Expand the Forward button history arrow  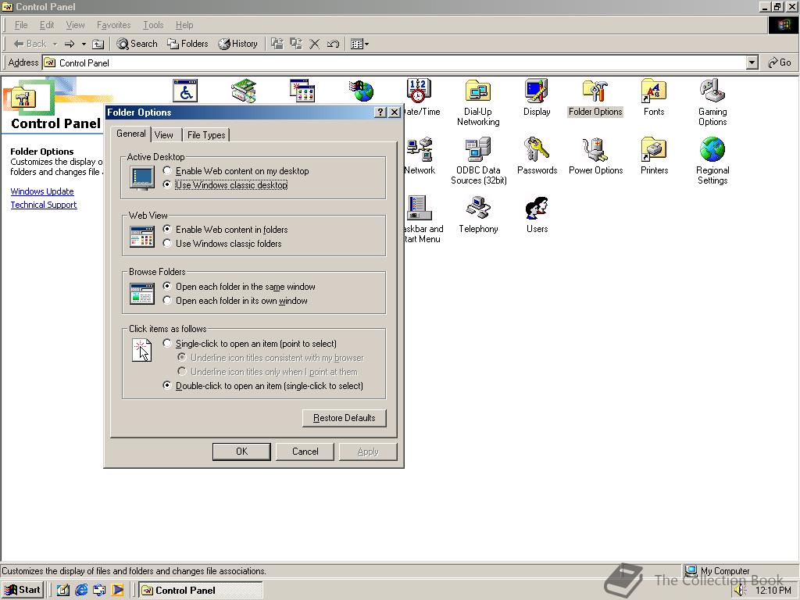(84, 44)
